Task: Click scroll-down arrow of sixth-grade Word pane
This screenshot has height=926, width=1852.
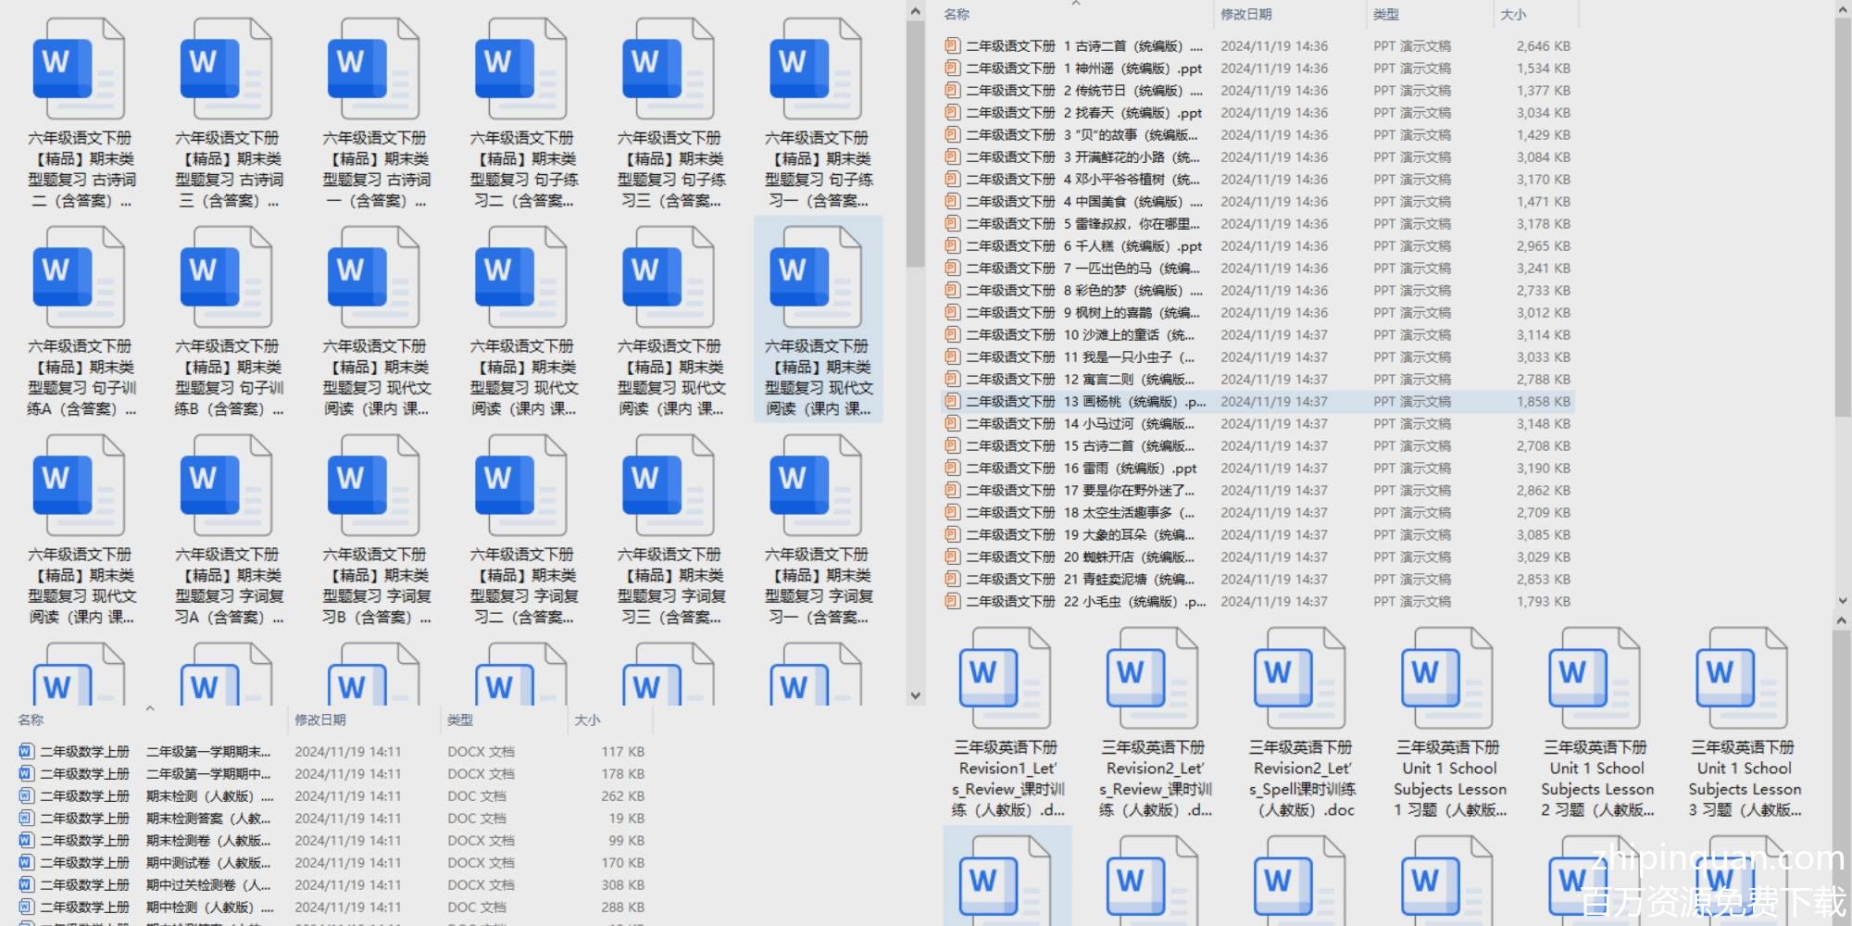Action: tap(916, 695)
